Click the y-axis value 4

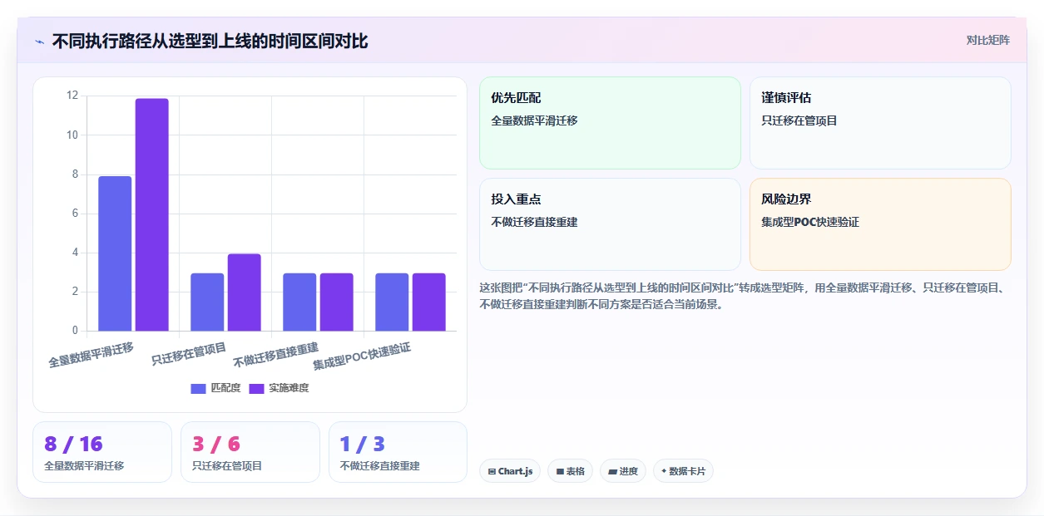pyautogui.click(x=75, y=253)
